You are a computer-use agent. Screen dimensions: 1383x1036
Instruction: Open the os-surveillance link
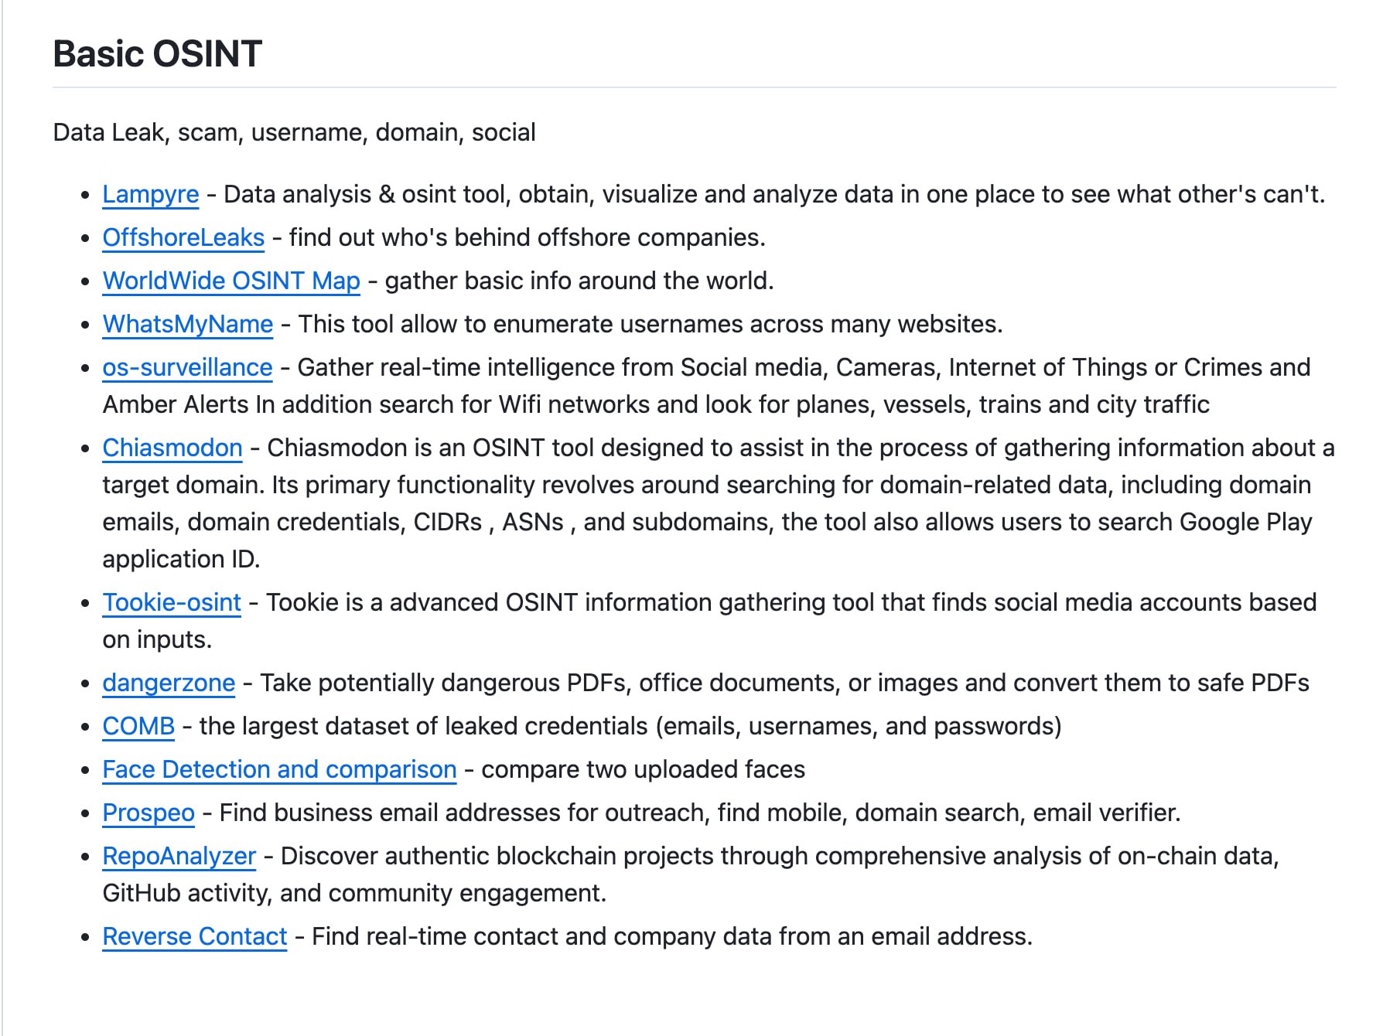pyautogui.click(x=187, y=367)
